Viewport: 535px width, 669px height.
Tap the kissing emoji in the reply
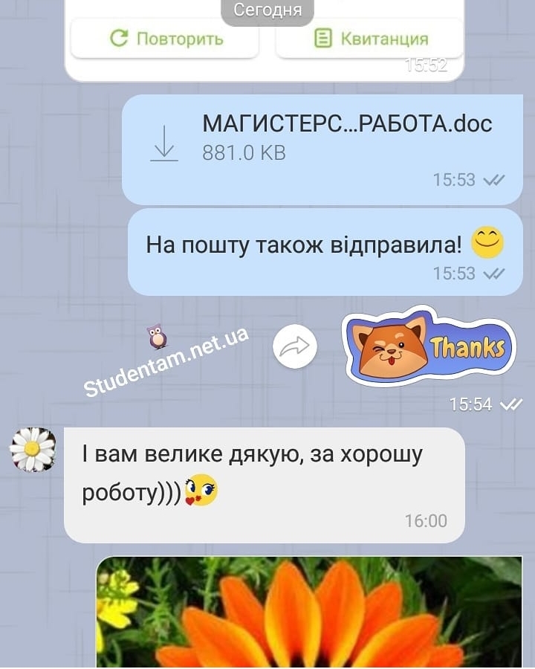(x=201, y=491)
